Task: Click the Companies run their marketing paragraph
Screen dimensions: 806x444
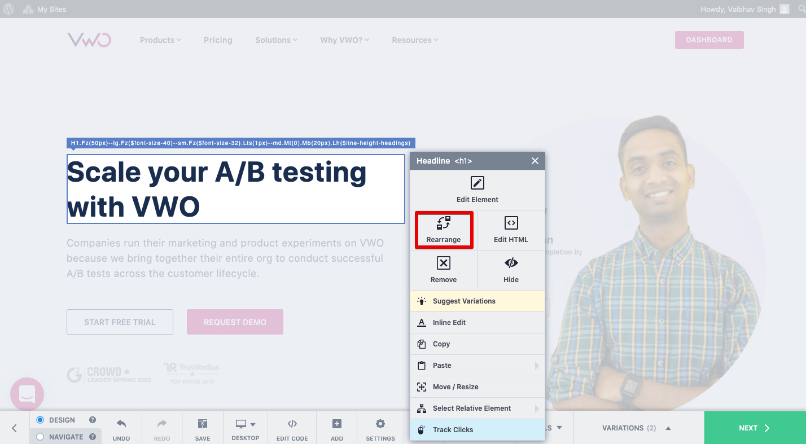Action: [x=225, y=258]
